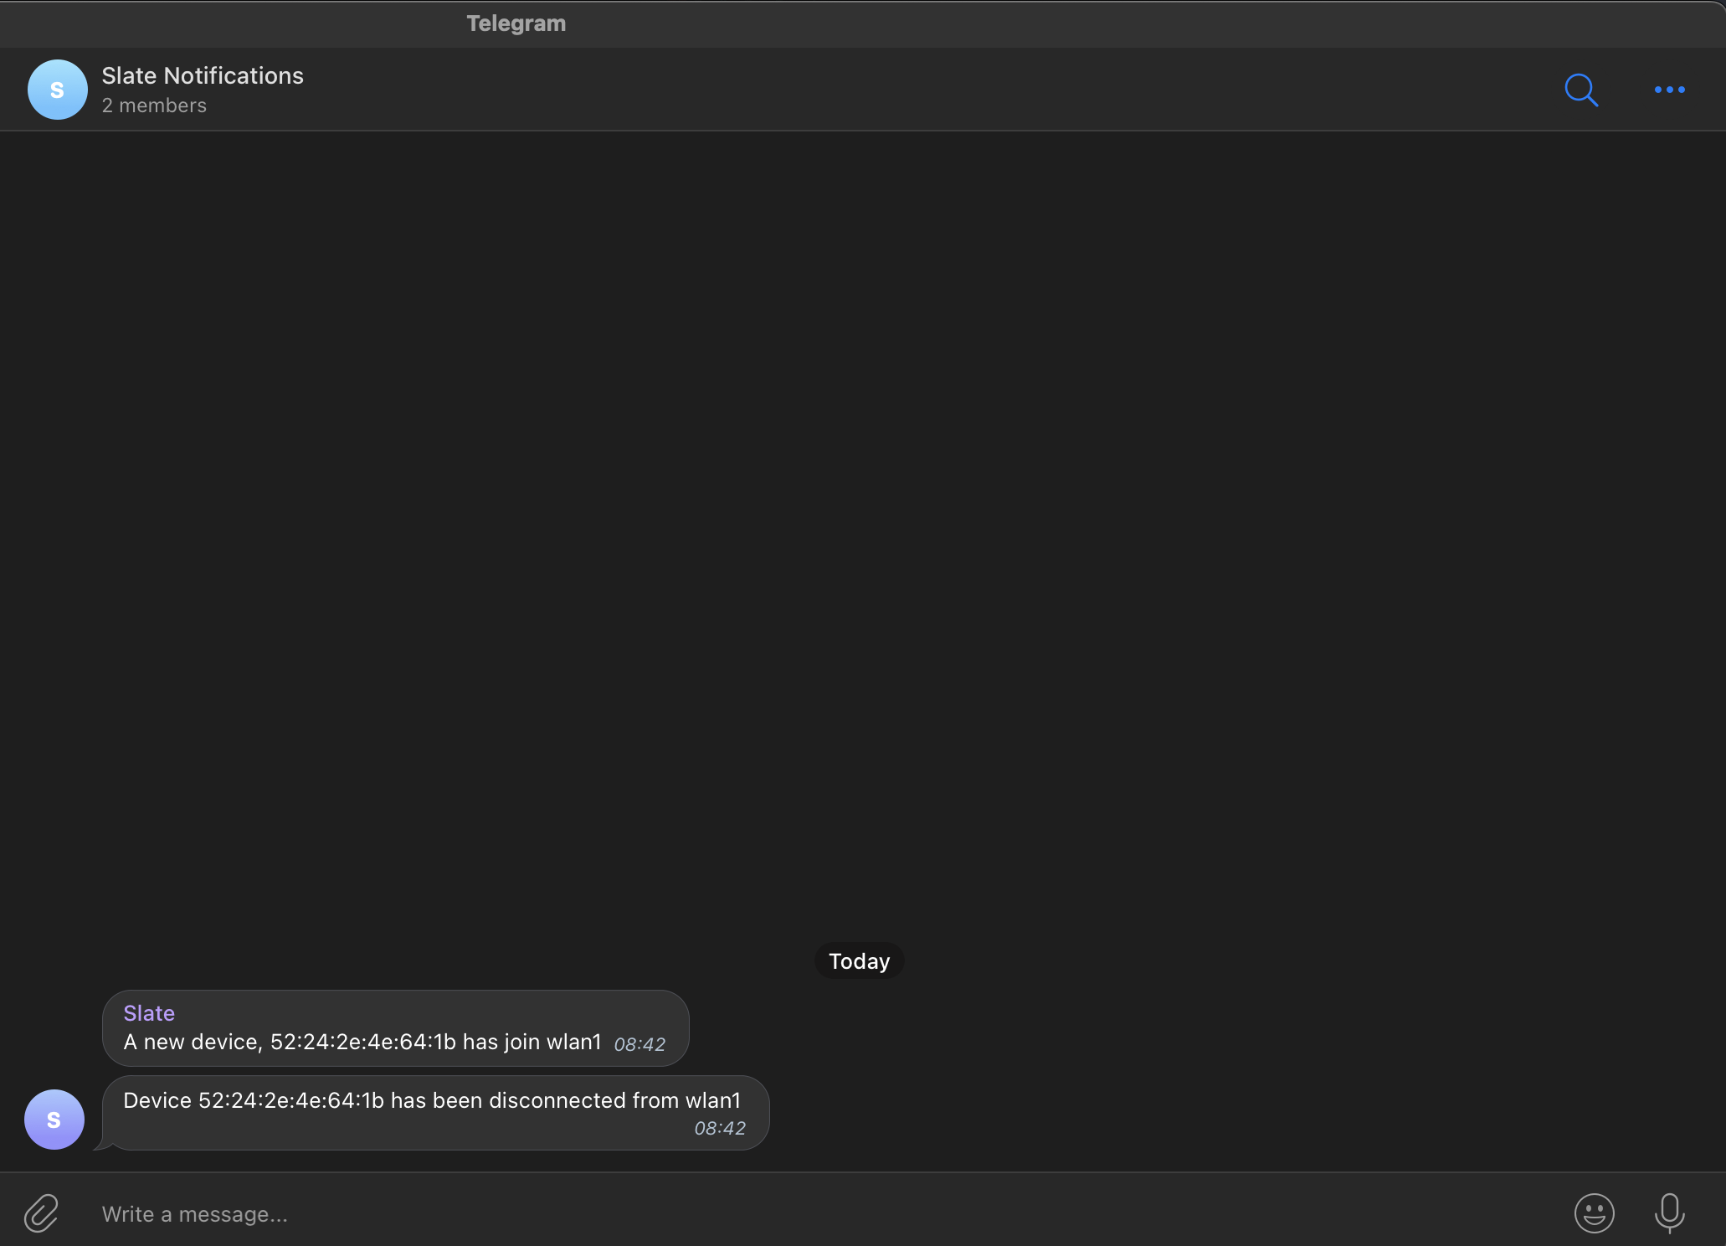The width and height of the screenshot is (1726, 1246).
Task: Click the second message's 08:42 timestamp
Action: (x=720, y=1128)
